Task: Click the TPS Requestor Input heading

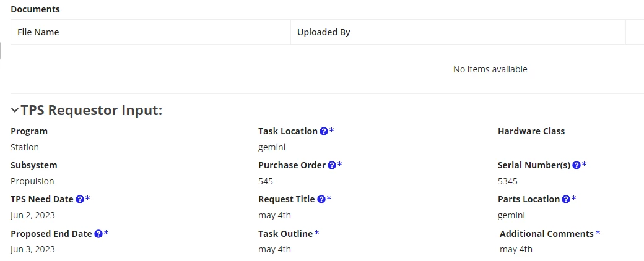Action: click(92, 110)
